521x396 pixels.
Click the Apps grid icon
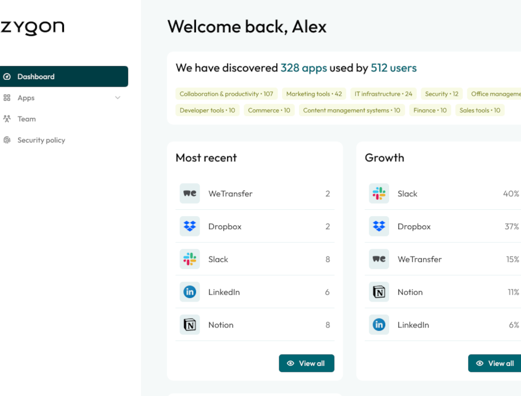tap(7, 98)
